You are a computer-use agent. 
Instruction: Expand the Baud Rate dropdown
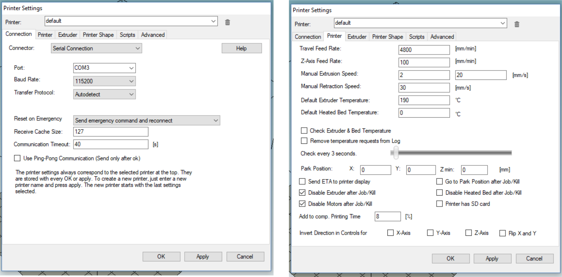pyautogui.click(x=104, y=81)
